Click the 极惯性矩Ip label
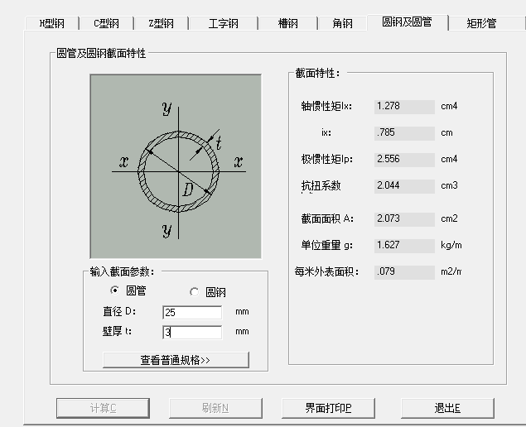 coord(326,159)
